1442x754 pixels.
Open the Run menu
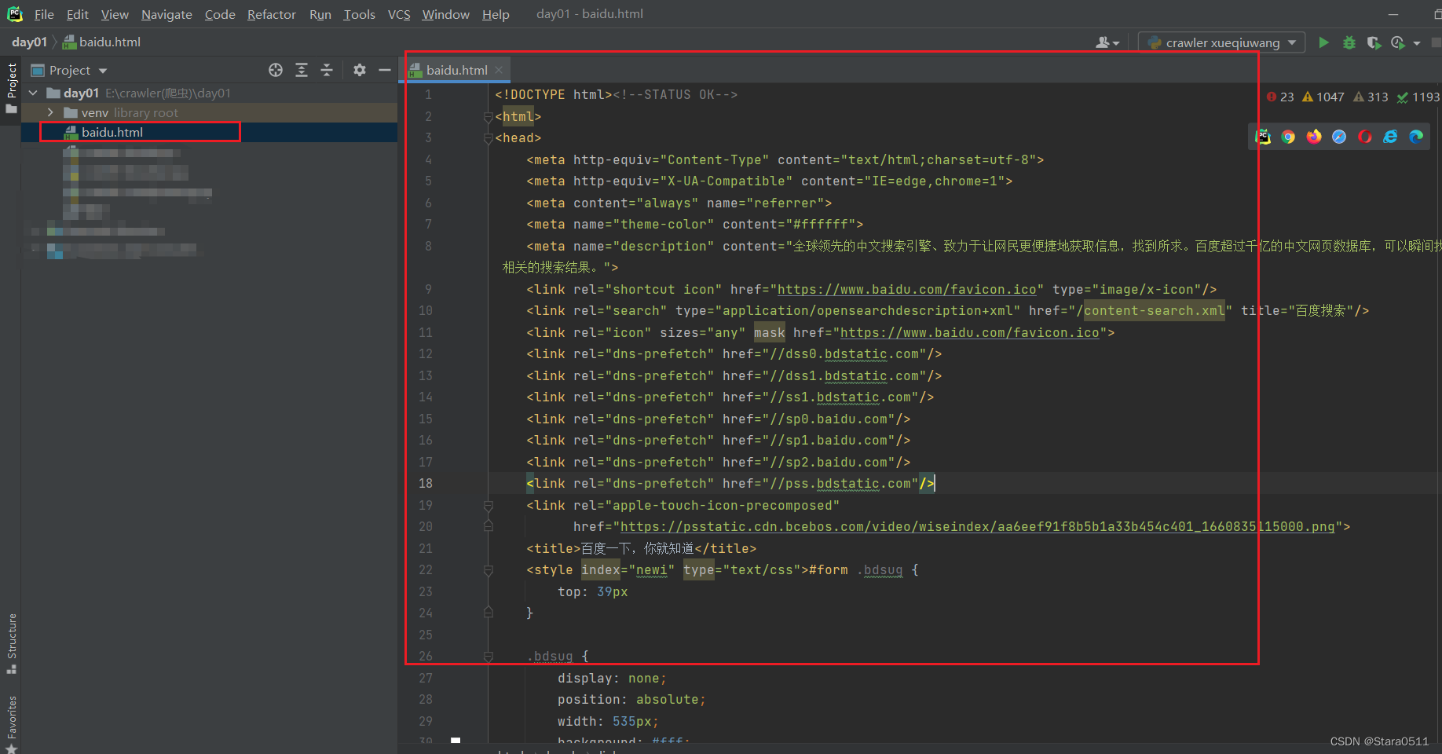pos(320,14)
